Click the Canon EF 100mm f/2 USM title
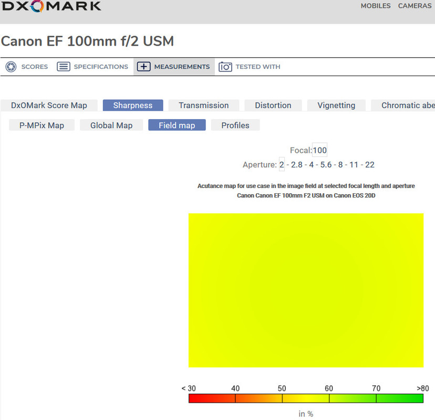 coord(87,41)
